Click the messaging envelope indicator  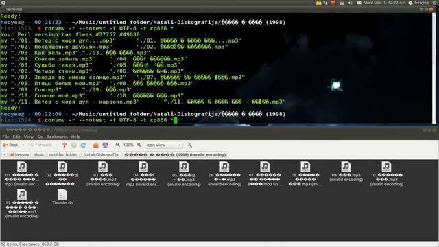[x=359, y=3]
